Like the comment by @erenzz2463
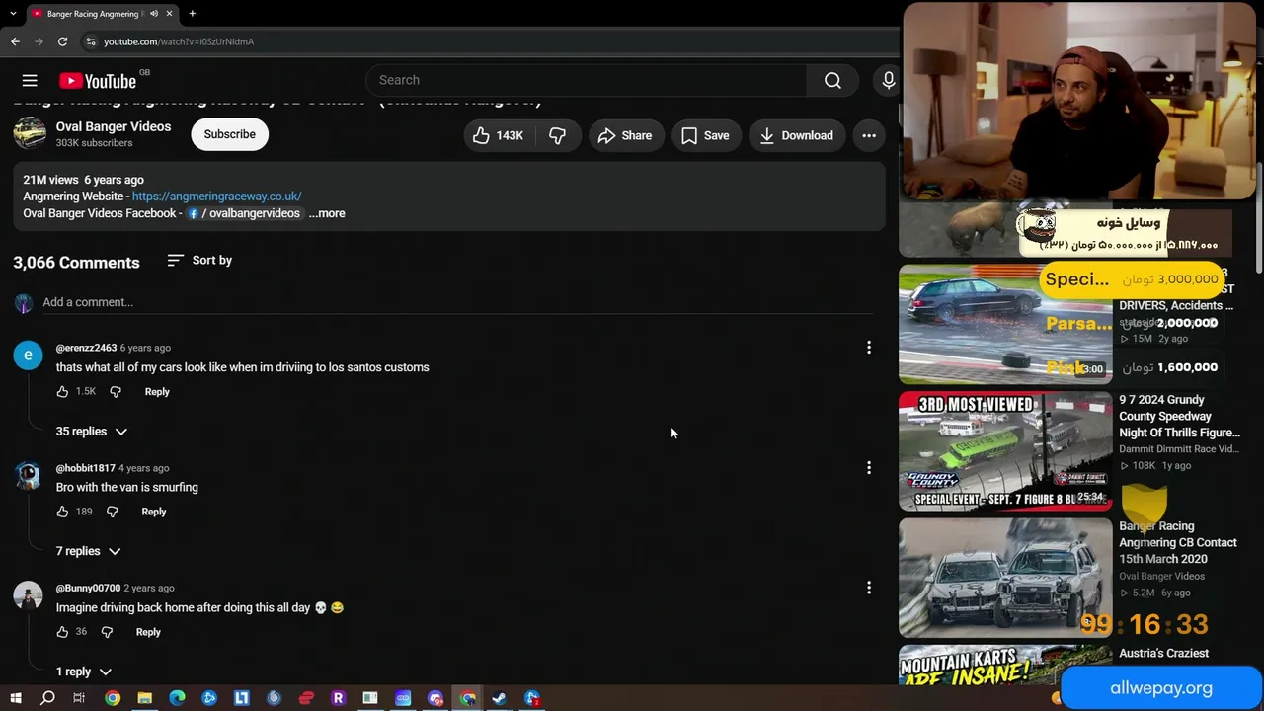The width and height of the screenshot is (1264, 711). click(x=62, y=392)
